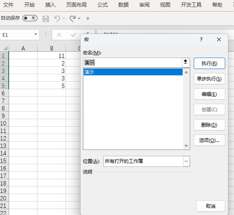Click the 执行(R) run button
The height and width of the screenshot is (215, 234).
click(209, 63)
